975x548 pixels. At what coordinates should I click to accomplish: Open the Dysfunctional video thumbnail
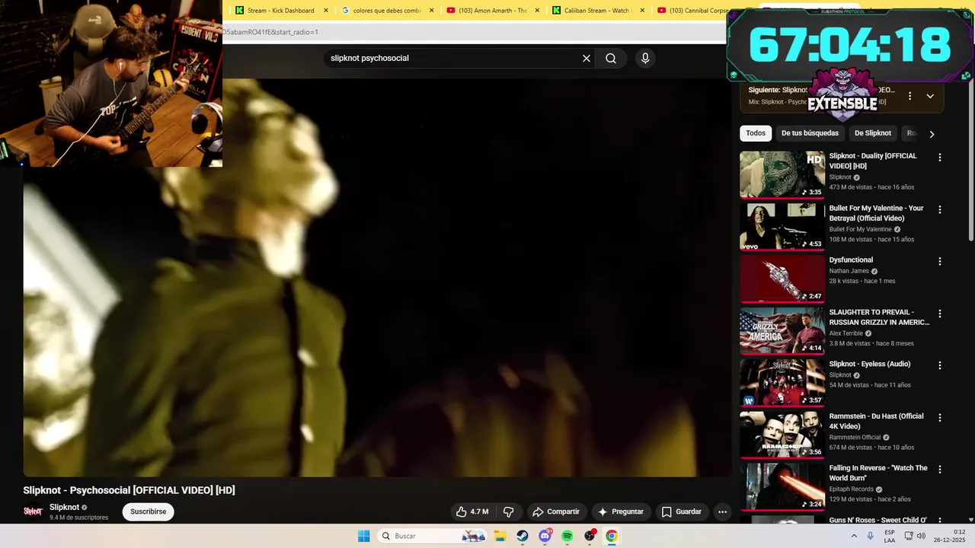[782, 279]
